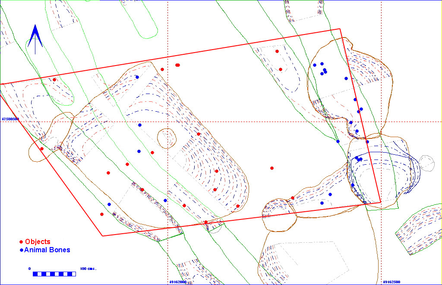The image size is (442, 285).
Task: Select the isolated red dot in the empty central area
Action: pos(272,168)
